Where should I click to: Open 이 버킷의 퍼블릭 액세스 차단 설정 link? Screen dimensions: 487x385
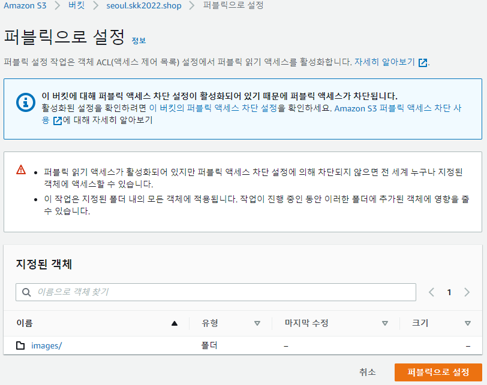[213, 108]
